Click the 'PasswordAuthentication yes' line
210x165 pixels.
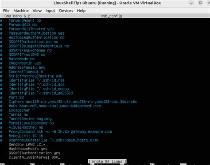tap(36, 33)
